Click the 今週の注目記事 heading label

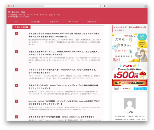click(21, 27)
